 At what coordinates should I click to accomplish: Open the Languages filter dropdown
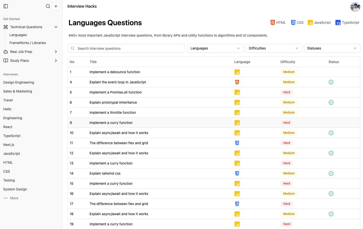pos(215,48)
